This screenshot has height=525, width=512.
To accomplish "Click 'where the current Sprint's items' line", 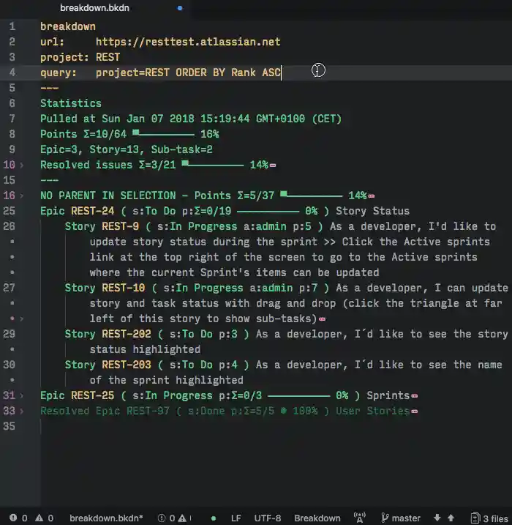I will (234, 272).
